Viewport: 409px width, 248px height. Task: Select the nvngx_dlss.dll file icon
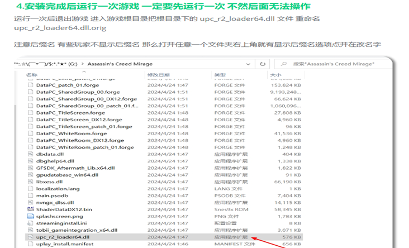(x=31, y=202)
